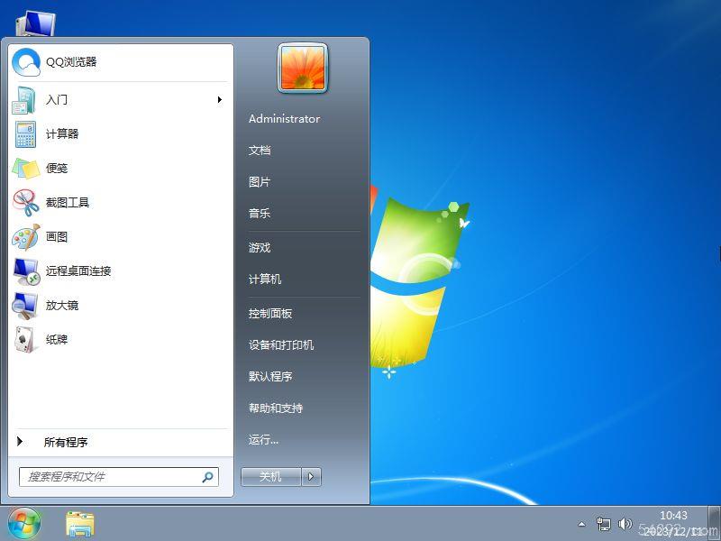Click the Windows Explorer taskbar icon
This screenshot has height=541, width=721.
(78, 523)
